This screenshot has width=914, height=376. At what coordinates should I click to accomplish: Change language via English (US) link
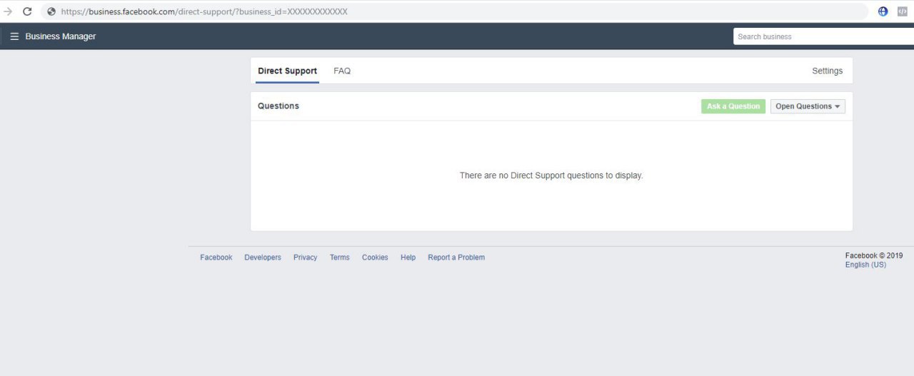[x=865, y=265]
